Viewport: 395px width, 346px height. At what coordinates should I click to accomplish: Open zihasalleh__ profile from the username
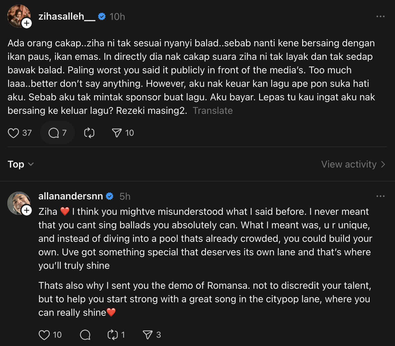(67, 16)
